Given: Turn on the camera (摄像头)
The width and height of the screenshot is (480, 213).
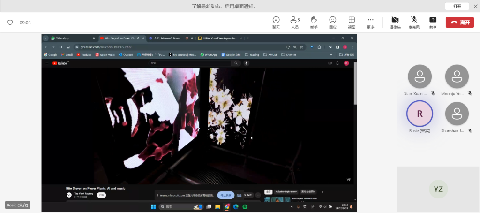Looking at the screenshot, I should (395, 23).
